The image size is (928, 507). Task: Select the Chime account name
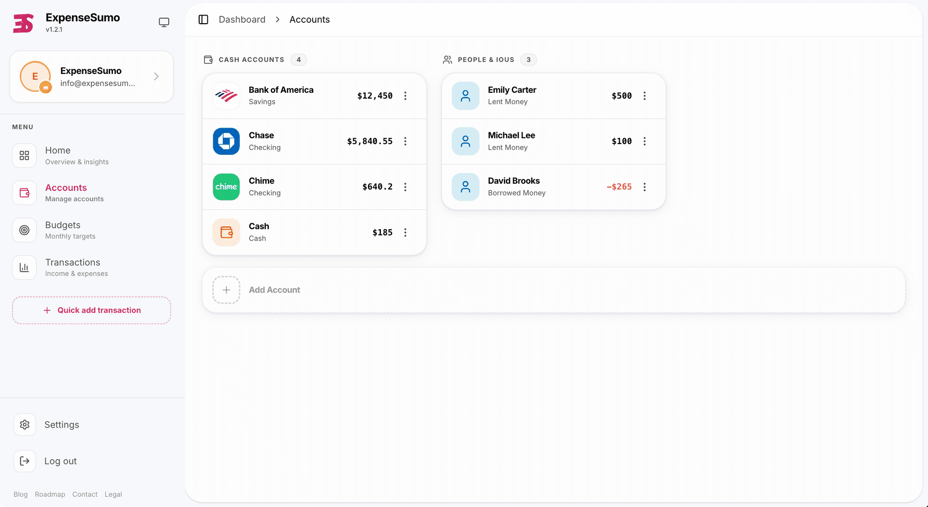coord(261,181)
